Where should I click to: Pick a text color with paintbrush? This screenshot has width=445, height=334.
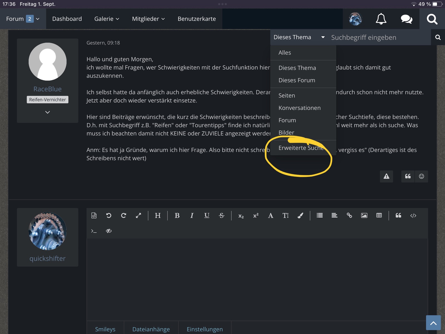coord(300,215)
